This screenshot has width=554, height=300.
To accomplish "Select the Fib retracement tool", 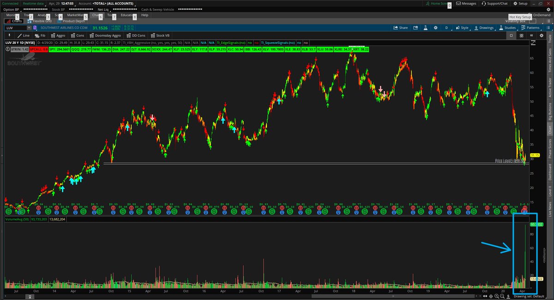I will point(40,36).
